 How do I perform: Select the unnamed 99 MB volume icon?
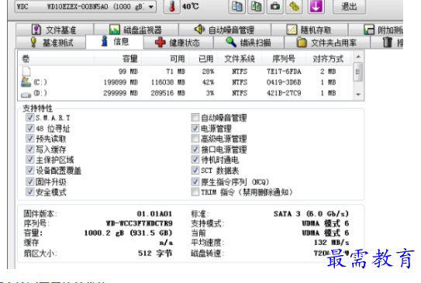pos(26,71)
